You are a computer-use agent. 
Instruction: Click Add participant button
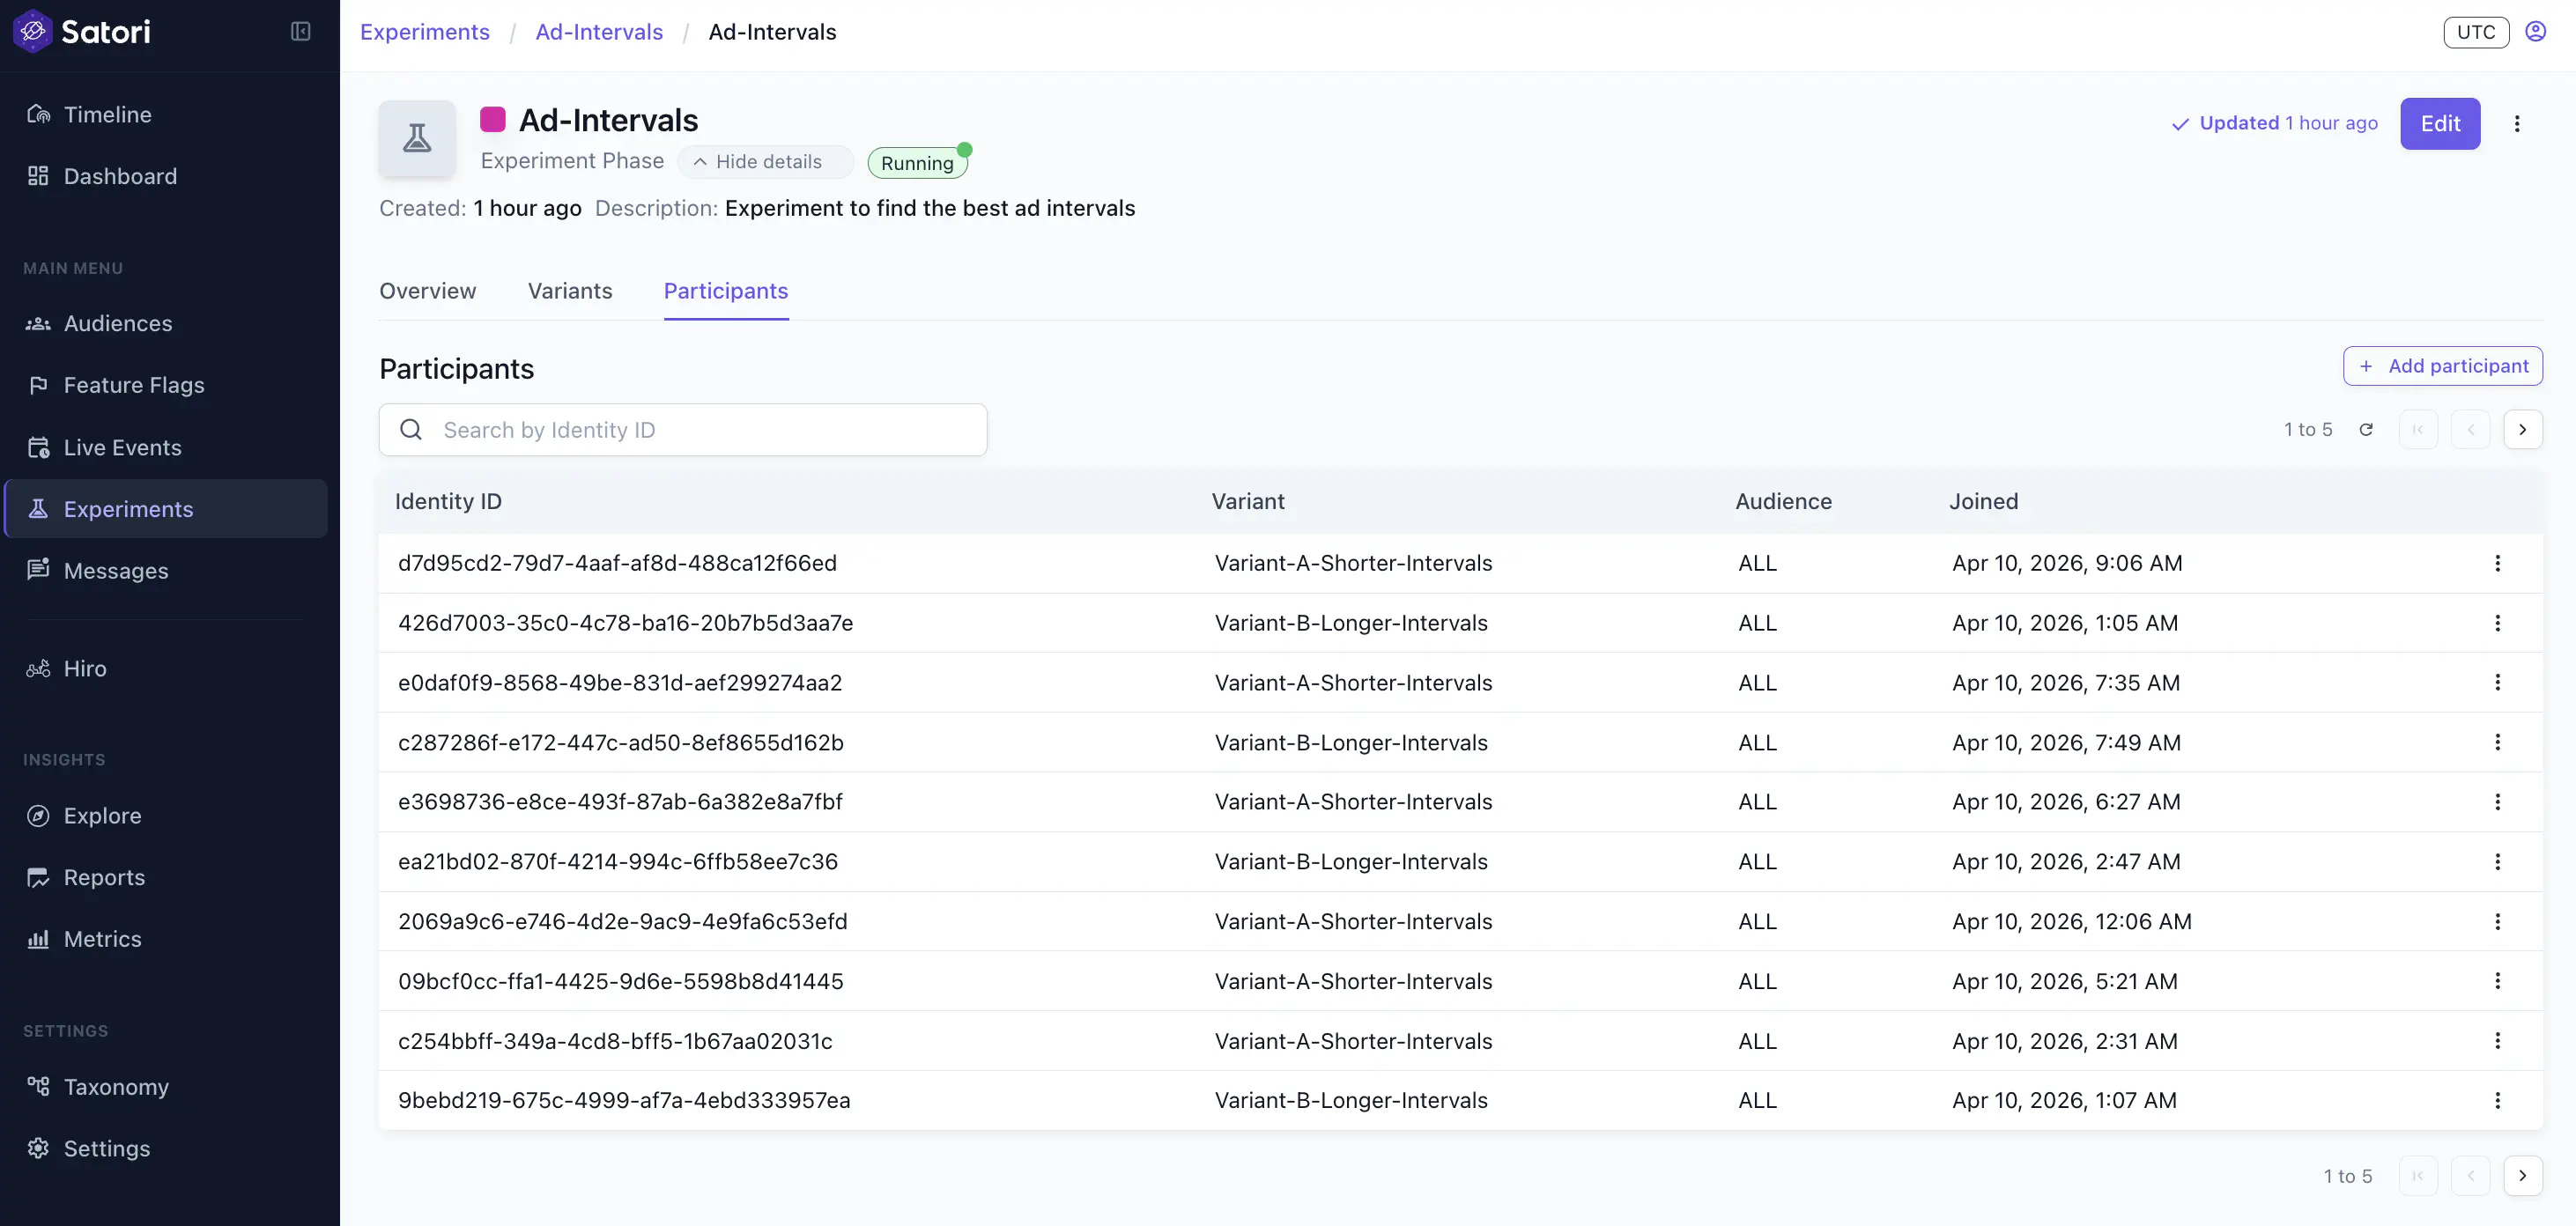pyautogui.click(x=2442, y=366)
